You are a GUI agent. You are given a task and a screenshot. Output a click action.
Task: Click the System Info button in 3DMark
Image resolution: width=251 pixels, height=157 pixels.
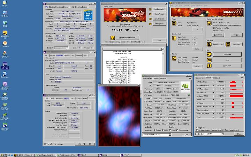pos(218,35)
